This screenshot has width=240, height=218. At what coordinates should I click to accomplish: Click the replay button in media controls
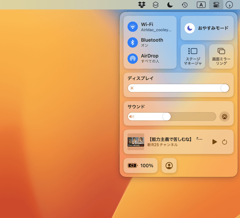coord(225,142)
